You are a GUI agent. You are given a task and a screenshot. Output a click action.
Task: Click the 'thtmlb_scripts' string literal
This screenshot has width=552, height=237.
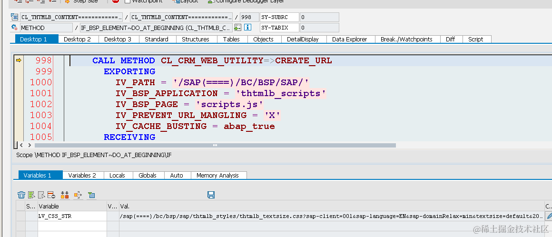point(281,93)
